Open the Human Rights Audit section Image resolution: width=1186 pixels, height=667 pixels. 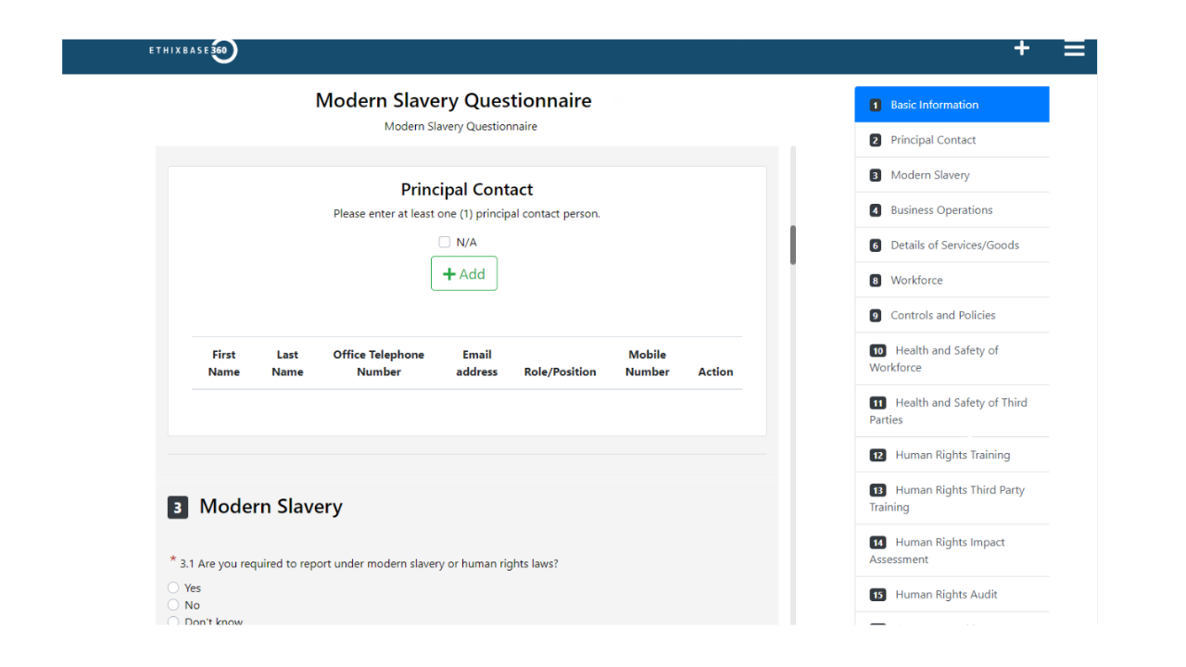click(952, 594)
